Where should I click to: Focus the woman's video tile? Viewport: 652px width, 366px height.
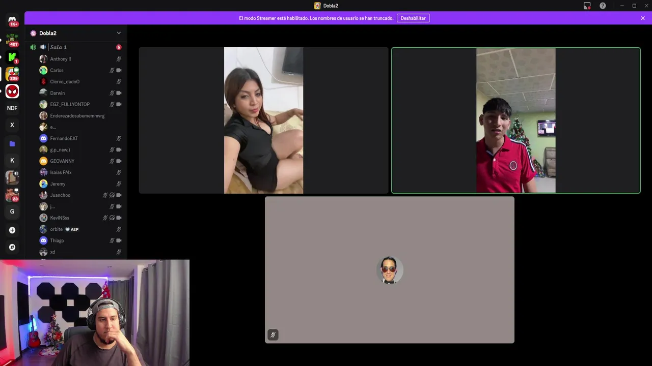[263, 120]
